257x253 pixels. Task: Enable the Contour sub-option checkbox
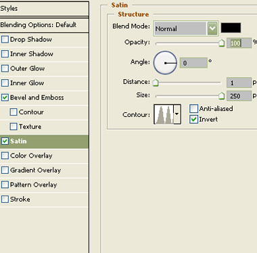(x=14, y=112)
